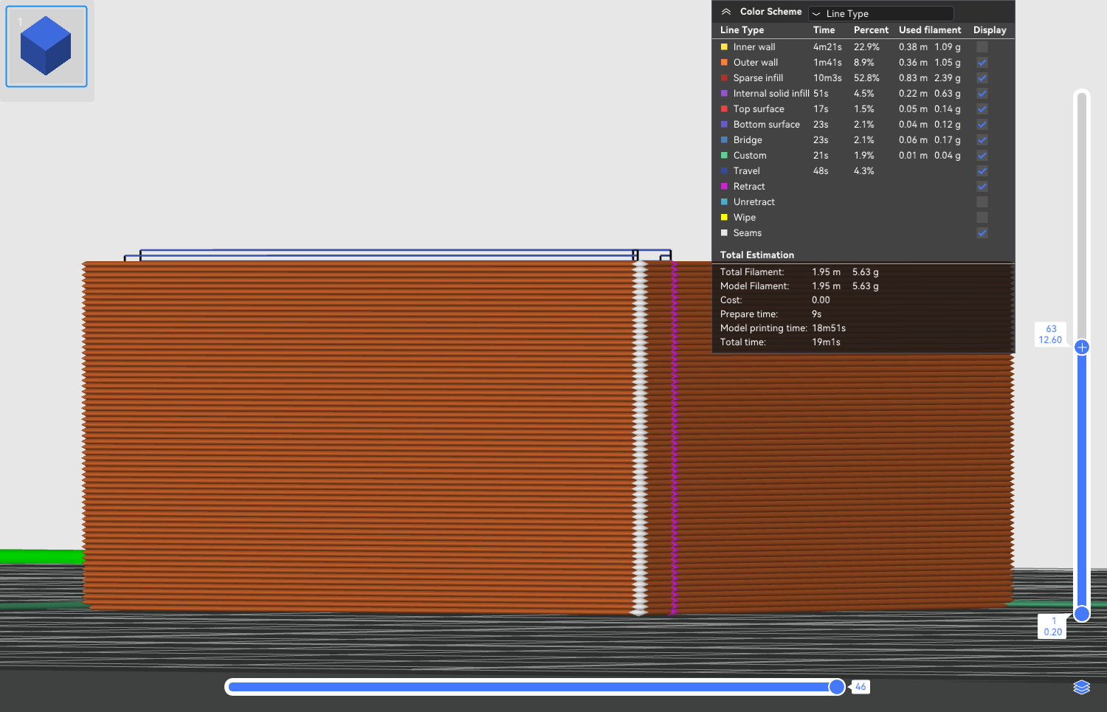This screenshot has width=1107, height=712.
Task: Open the Line Type color scheme dropdown
Action: (880, 13)
